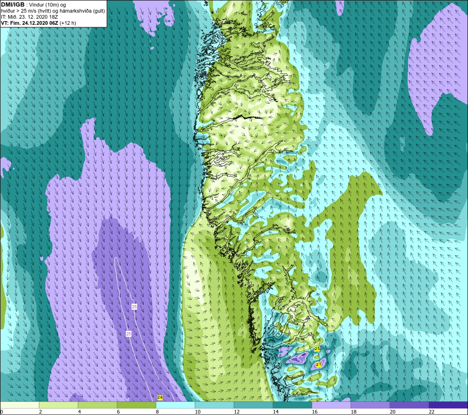Screen dimensions: 468x415
Task: Pick the light yellow-green 2–4 m/s swatch
Action: point(58,405)
